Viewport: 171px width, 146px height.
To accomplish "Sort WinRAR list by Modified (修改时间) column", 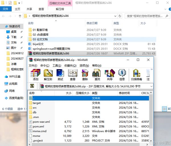I will [x=129, y=93].
